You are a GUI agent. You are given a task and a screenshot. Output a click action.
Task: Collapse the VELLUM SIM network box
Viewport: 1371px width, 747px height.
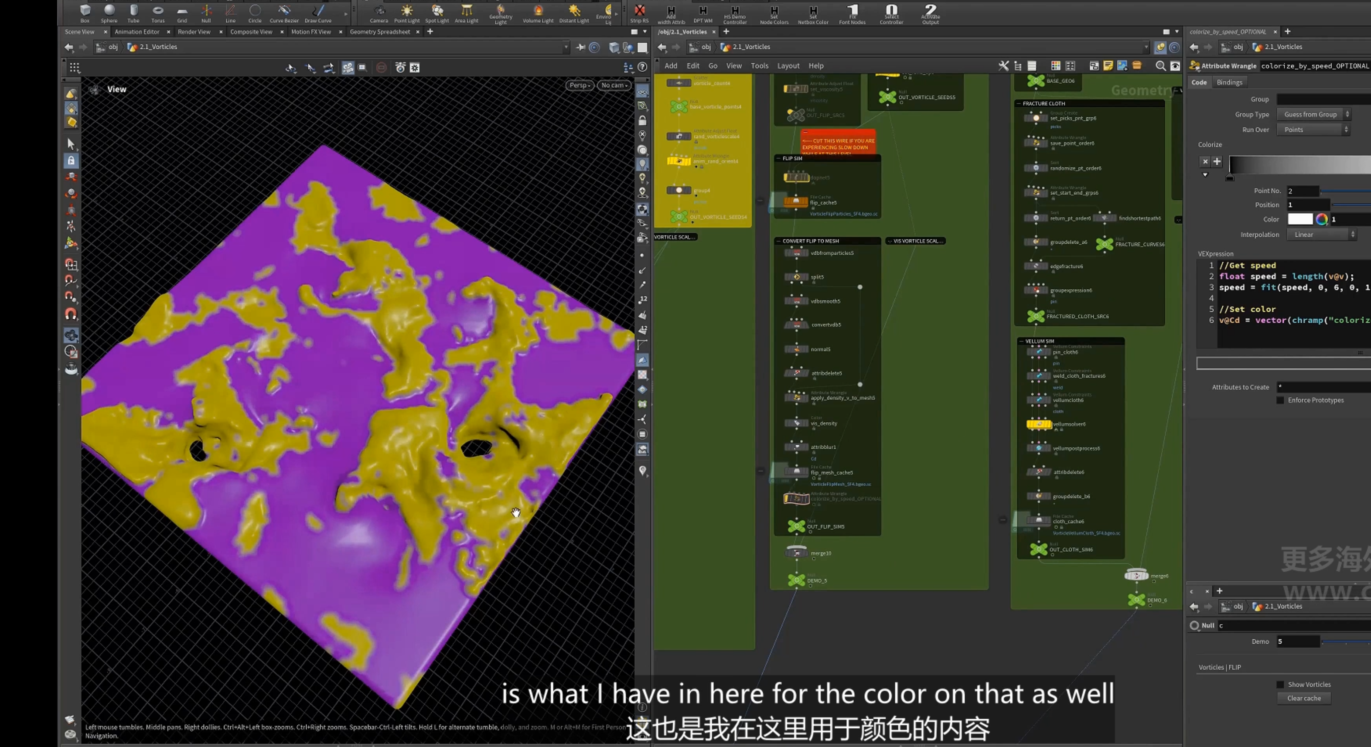[1021, 341]
